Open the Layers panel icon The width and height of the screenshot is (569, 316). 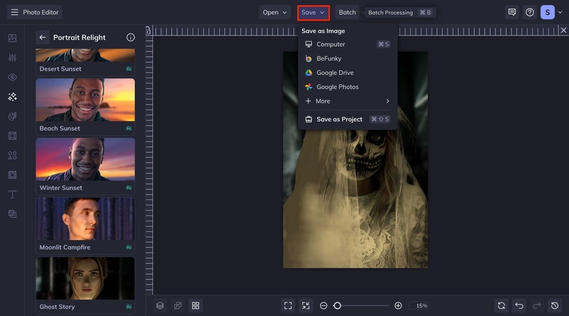160,306
